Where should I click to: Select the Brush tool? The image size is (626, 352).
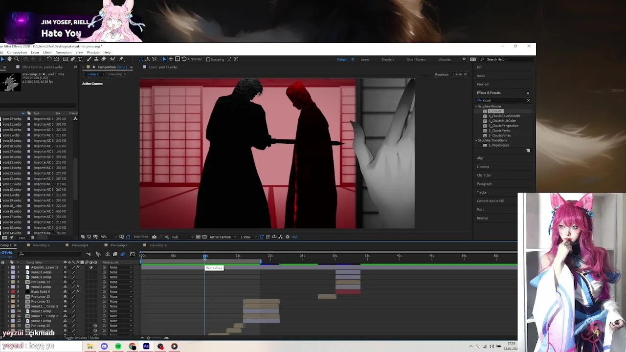point(89,59)
